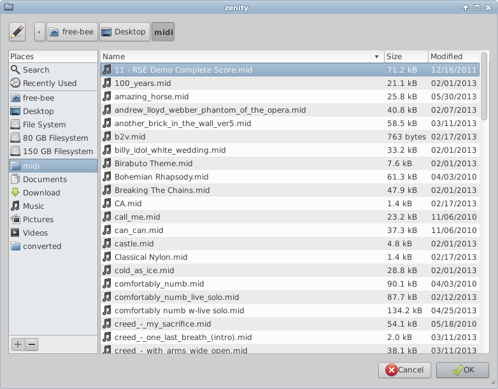Image resolution: width=498 pixels, height=389 pixels.
Task: Open Download bookmark
Action: (x=53, y=192)
